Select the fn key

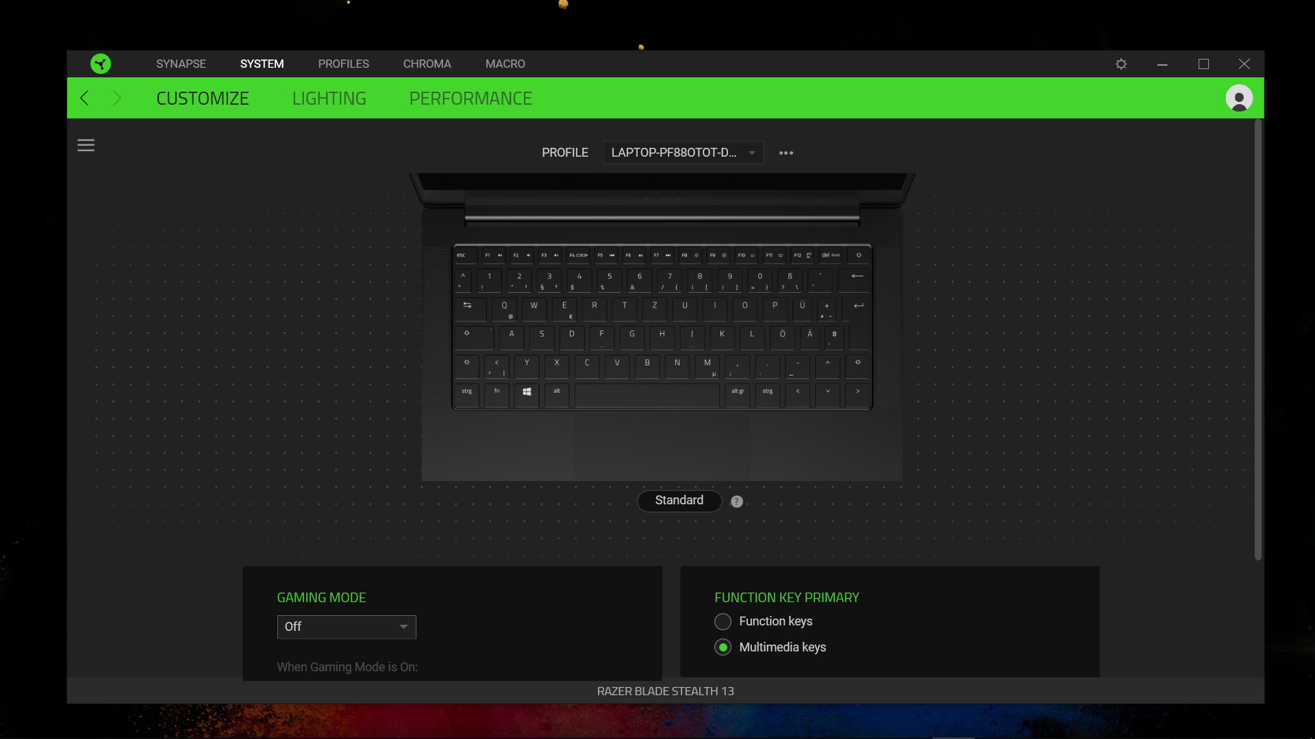[497, 394]
